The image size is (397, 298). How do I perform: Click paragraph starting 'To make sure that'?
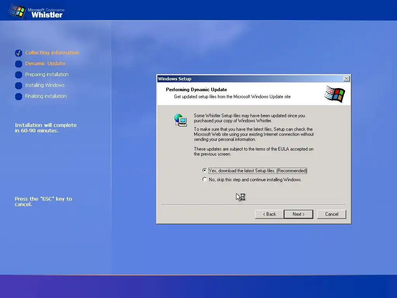(x=254, y=134)
